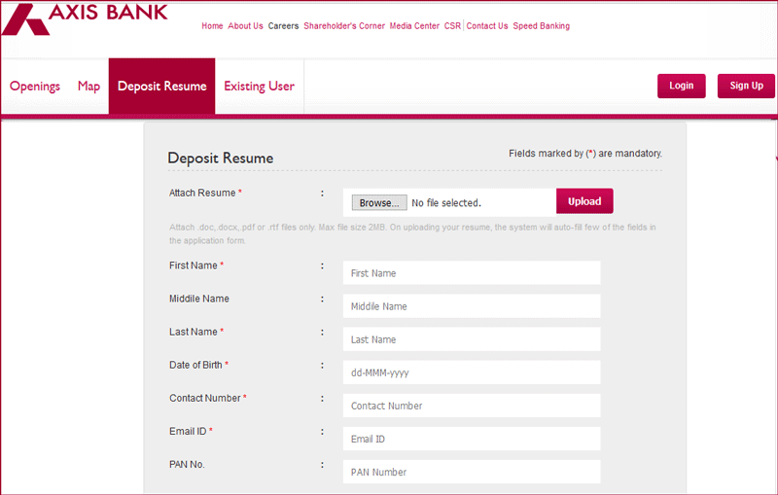This screenshot has width=778, height=495.
Task: Click the 'Fields marked by (*) are mandatory.' note
Action: coord(585,154)
